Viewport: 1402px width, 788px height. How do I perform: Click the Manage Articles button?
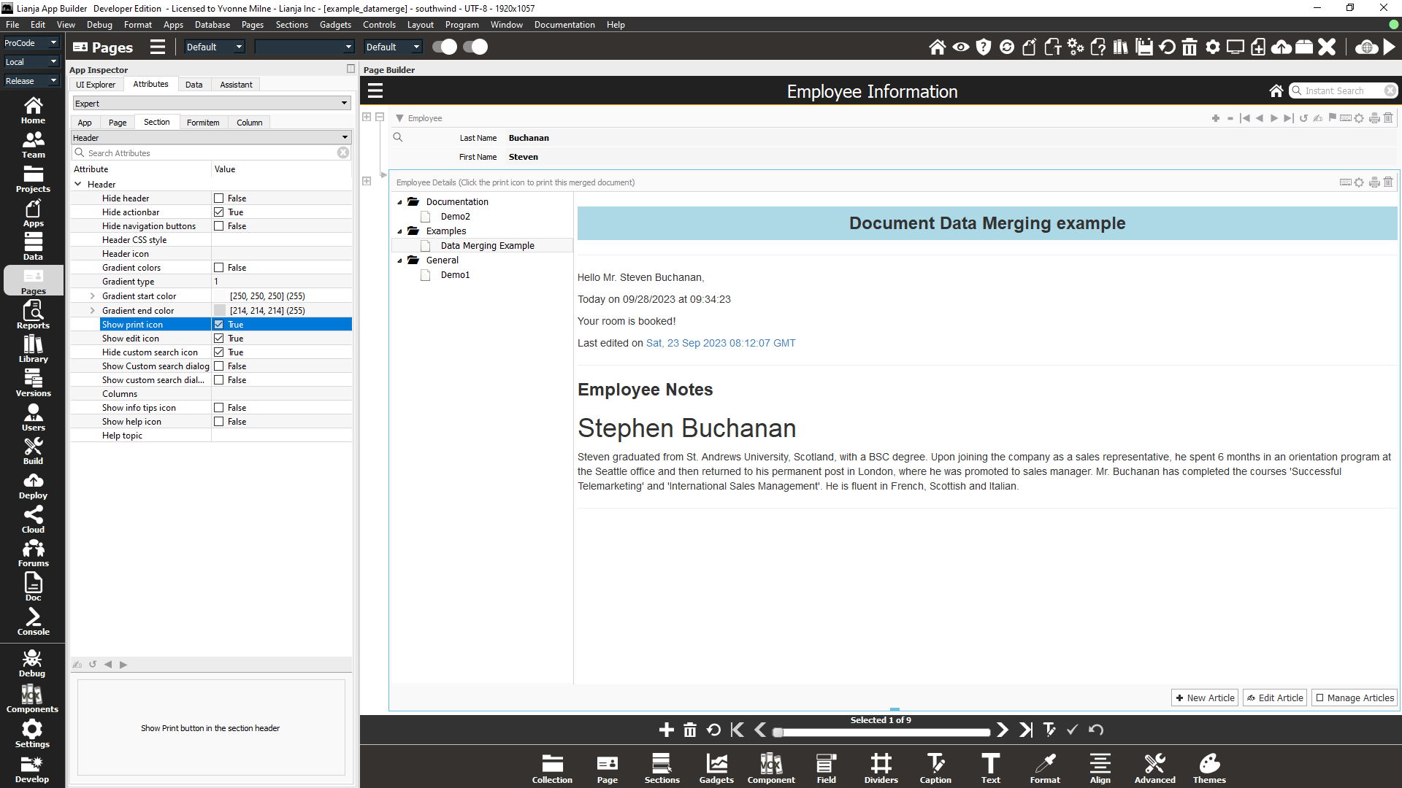[x=1354, y=698]
